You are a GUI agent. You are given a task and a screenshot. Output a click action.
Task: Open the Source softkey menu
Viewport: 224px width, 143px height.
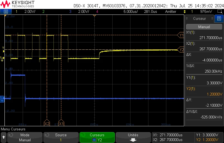pyautogui.click(x=61, y=137)
